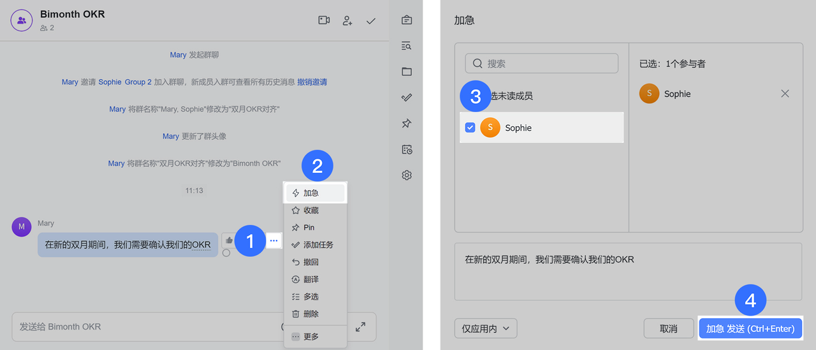
Task: Choose 翻译 from the context menu
Action: pyautogui.click(x=316, y=279)
